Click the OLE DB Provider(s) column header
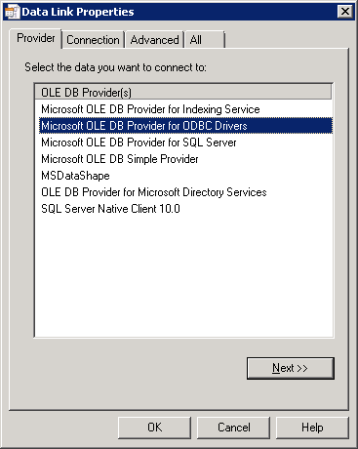Image resolution: width=358 pixels, height=449 pixels. pyautogui.click(x=183, y=93)
